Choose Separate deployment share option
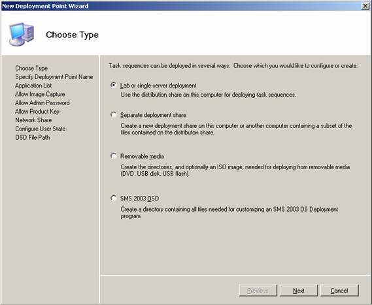 [x=113, y=115]
